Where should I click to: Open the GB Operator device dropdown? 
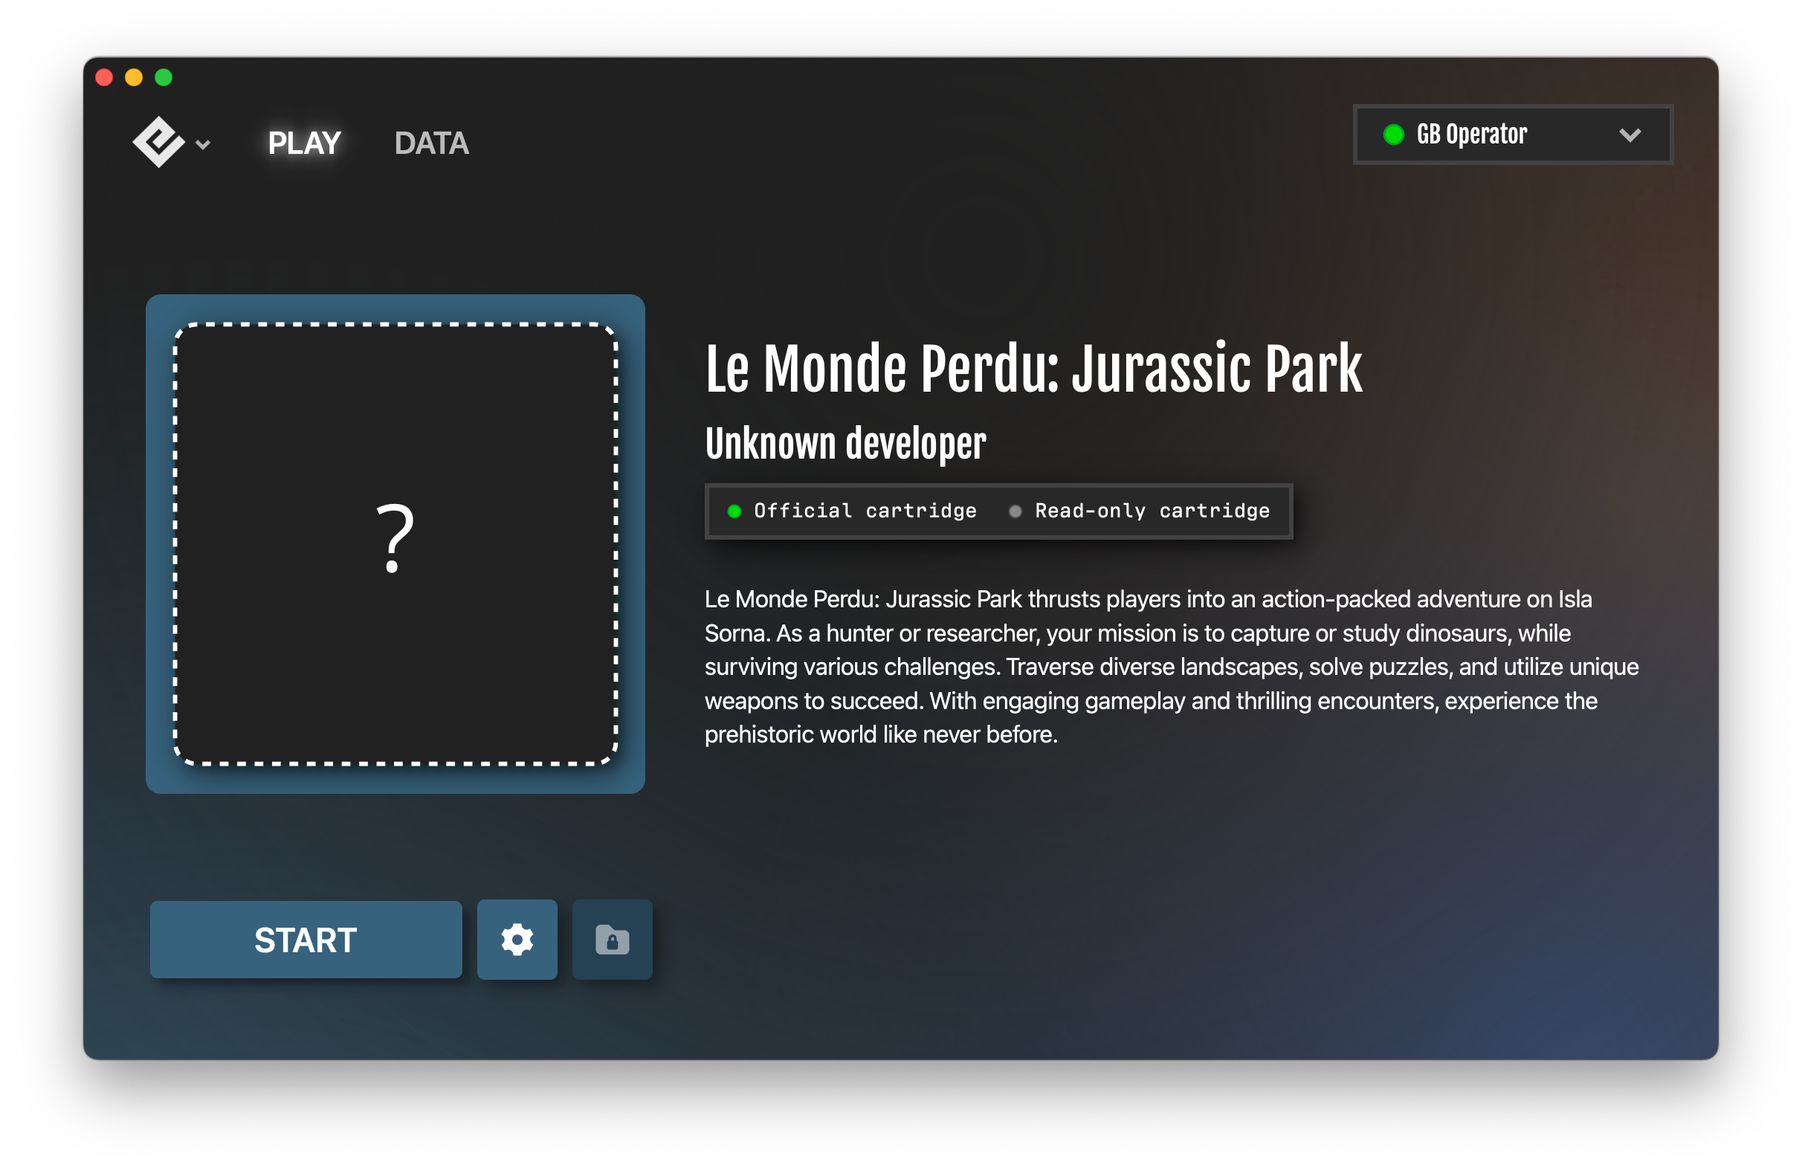[x=1513, y=135]
